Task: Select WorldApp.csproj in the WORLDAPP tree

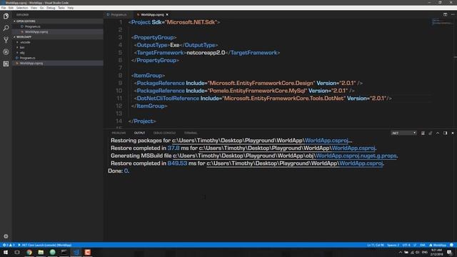Action: pos(31,64)
